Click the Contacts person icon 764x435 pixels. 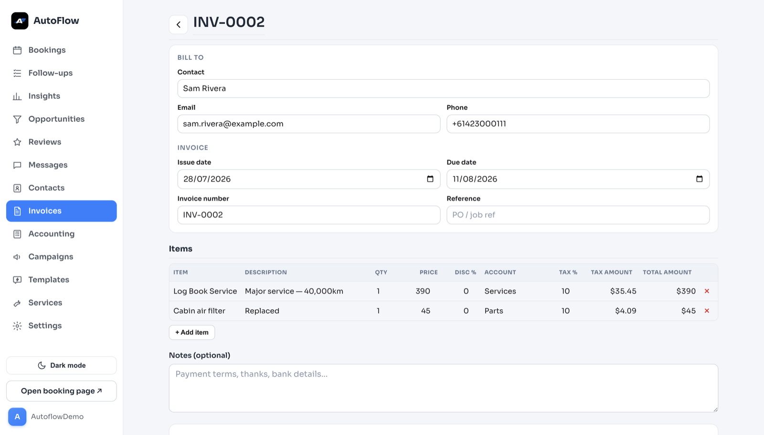coord(17,188)
